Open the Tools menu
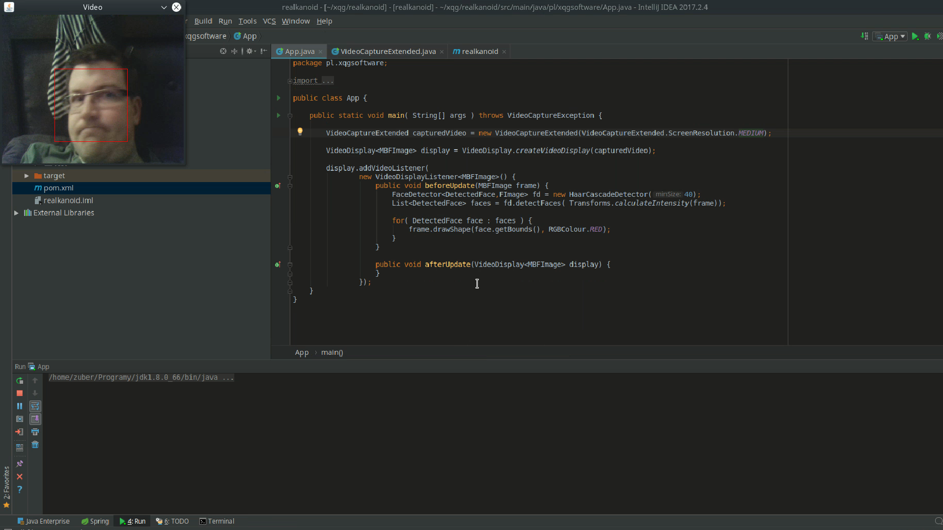The image size is (943, 530). [x=248, y=21]
